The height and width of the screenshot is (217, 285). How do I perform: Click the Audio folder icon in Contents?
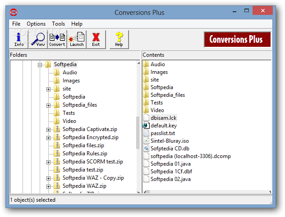tap(146, 64)
